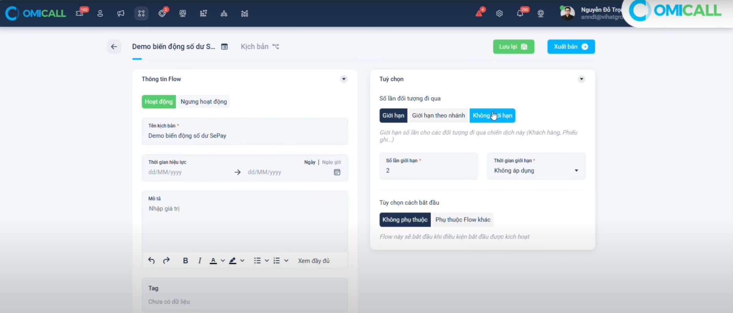
Task: Switch to Demo biến động số dư tab
Action: 180,46
